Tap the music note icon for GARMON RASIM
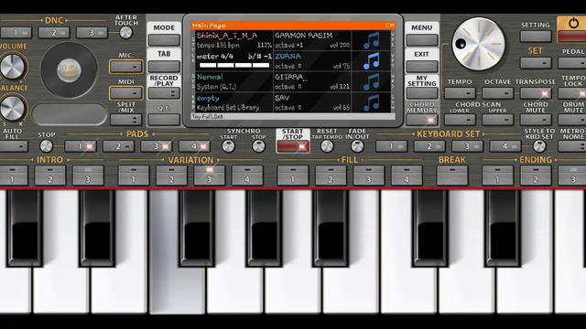 372,40
